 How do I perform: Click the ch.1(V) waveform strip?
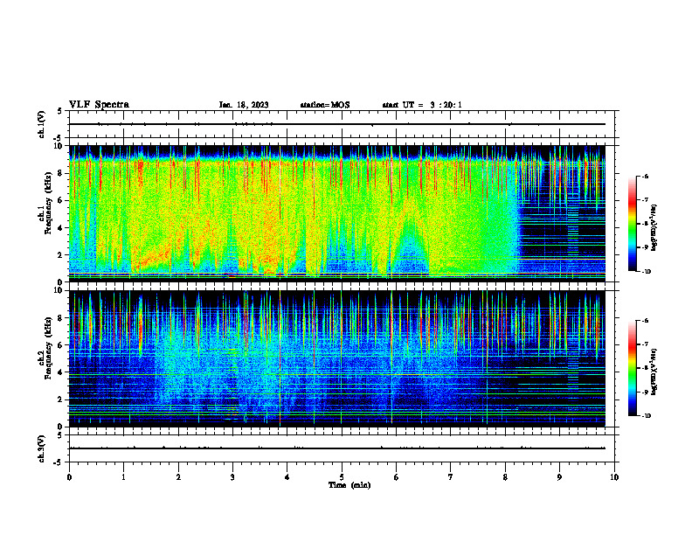click(x=342, y=124)
